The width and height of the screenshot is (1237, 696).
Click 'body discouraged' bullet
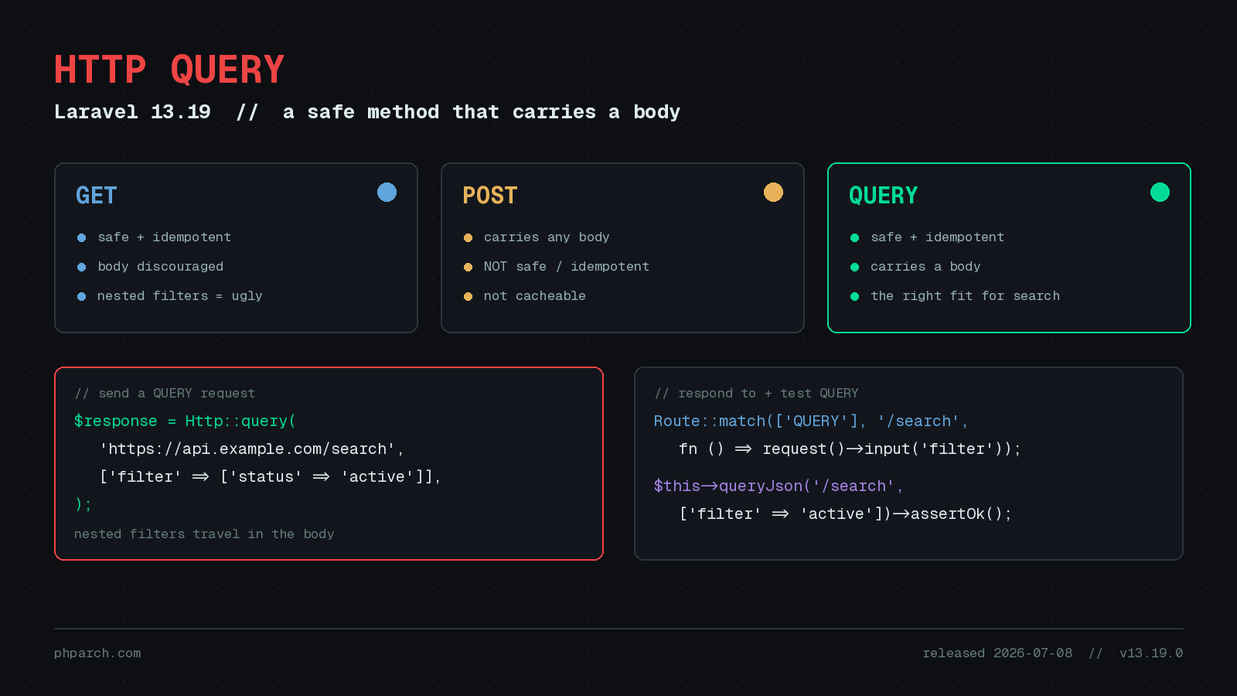click(160, 267)
